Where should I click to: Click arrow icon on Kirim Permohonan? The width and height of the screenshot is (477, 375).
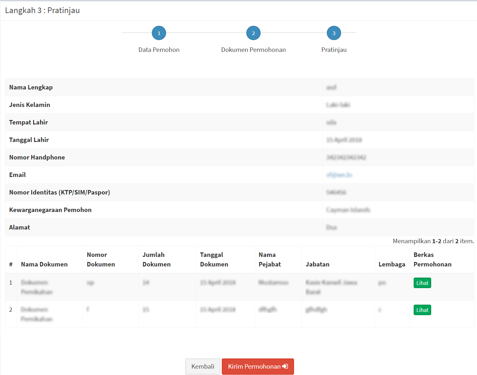pos(285,366)
